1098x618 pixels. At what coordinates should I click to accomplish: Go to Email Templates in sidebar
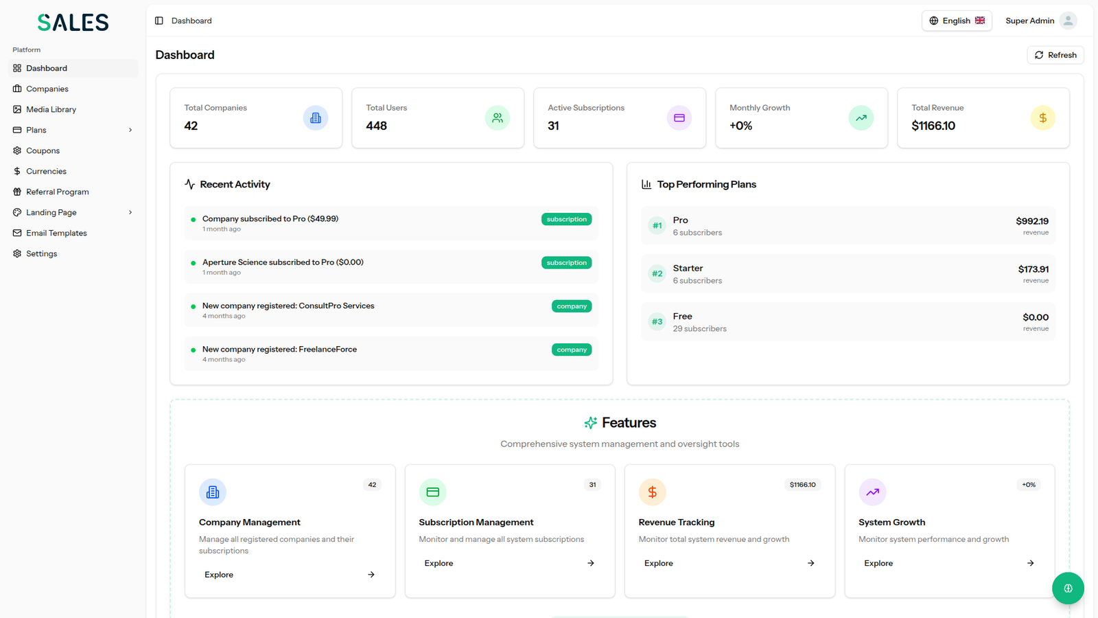point(56,233)
